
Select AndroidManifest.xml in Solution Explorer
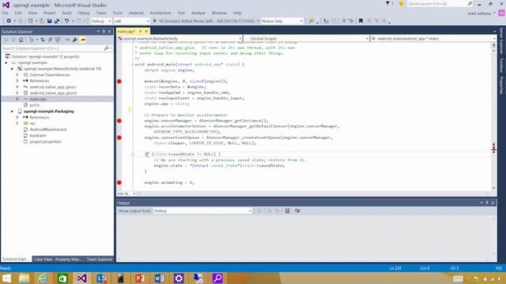tap(48, 129)
